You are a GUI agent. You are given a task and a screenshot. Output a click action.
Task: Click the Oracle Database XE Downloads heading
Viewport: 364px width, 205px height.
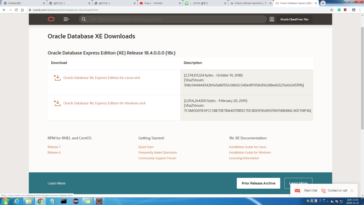point(91,36)
